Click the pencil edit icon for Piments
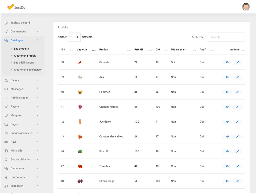The height and width of the screenshot is (194, 256). 237,62
